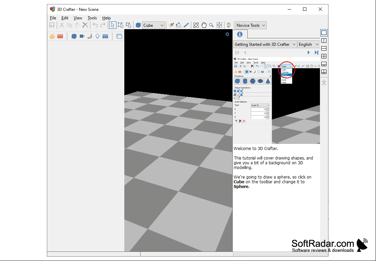Click the Redo arrow icon
The width and height of the screenshot is (376, 261).
tap(103, 25)
